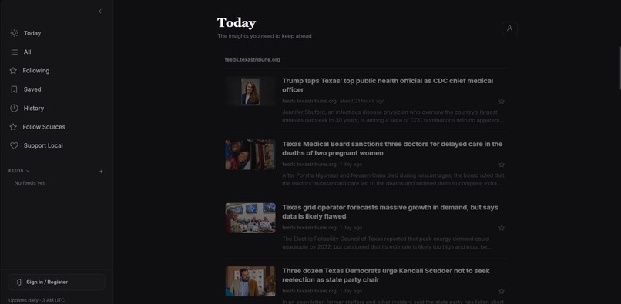Open headline about Kendall Scudder reelection
Image resolution: width=621 pixels, height=304 pixels.
click(386, 275)
